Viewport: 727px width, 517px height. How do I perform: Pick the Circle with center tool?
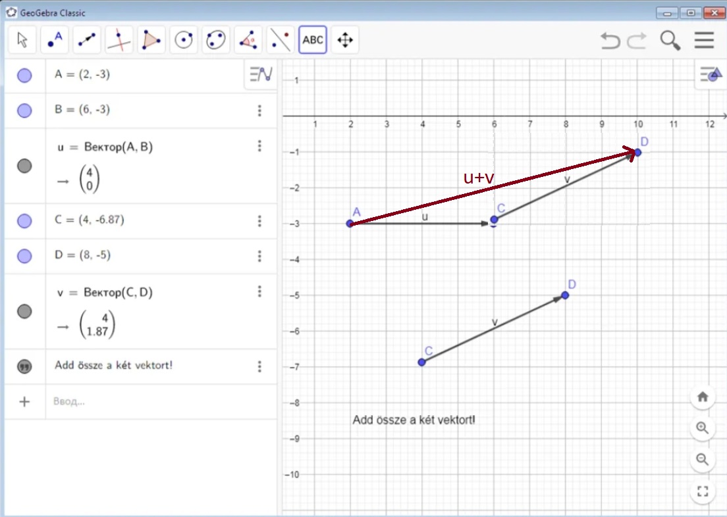pos(184,40)
